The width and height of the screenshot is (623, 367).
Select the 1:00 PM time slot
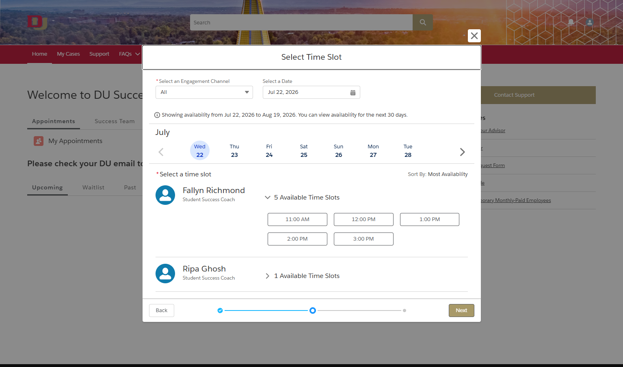click(x=430, y=219)
